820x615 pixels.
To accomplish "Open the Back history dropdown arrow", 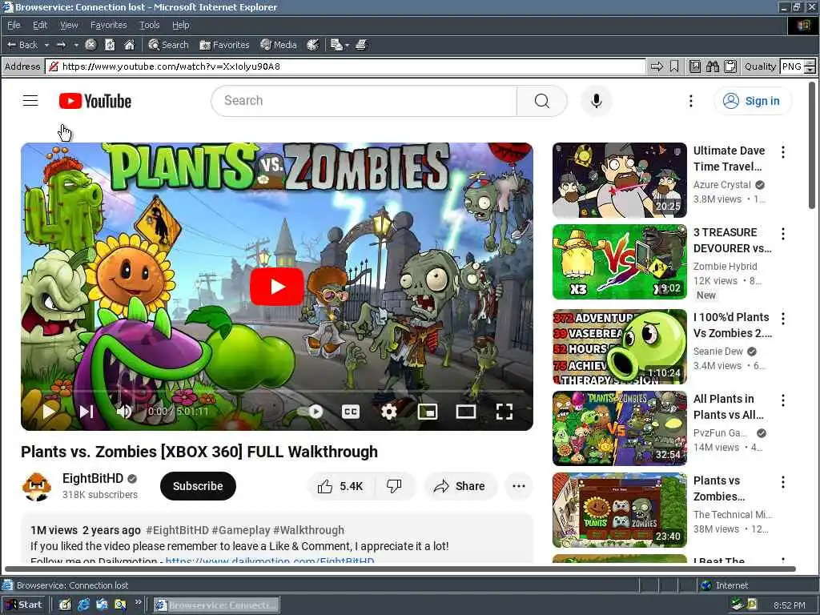I will pyautogui.click(x=46, y=45).
